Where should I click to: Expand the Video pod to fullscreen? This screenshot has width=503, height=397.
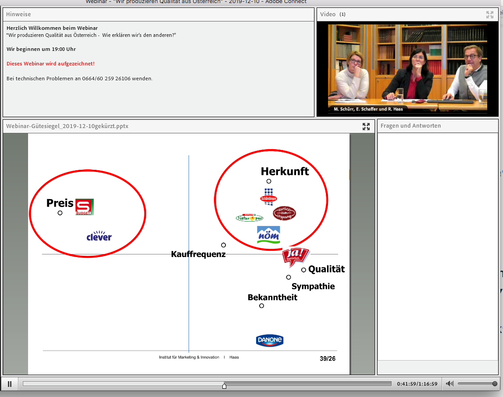click(490, 14)
